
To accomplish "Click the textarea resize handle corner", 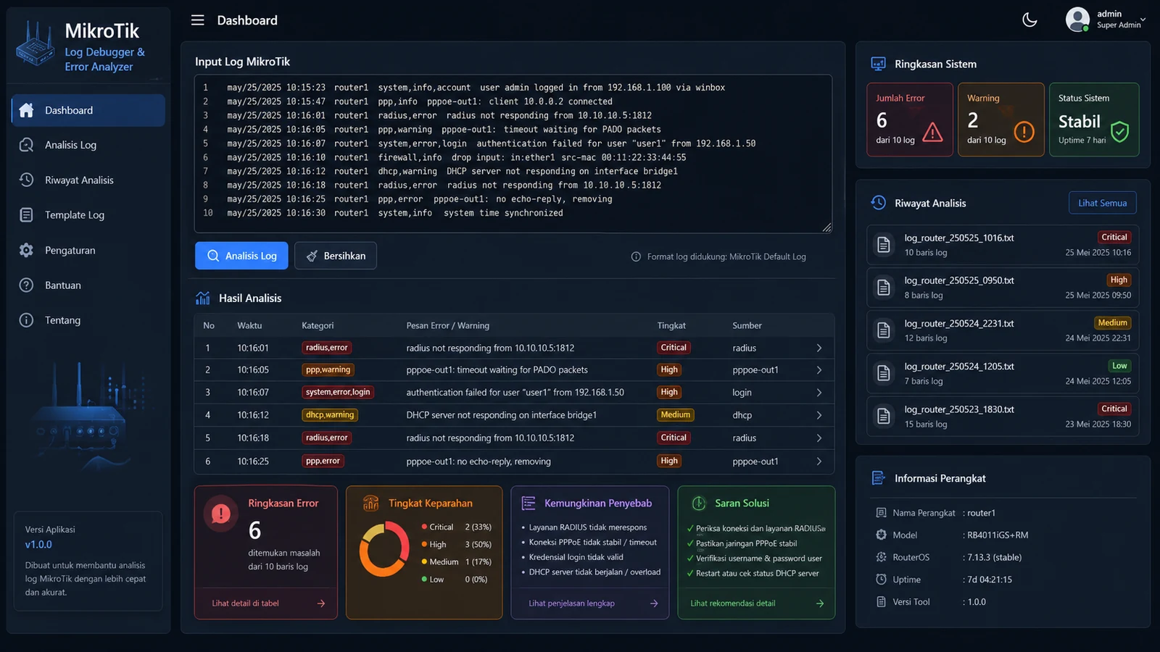I will coord(826,227).
